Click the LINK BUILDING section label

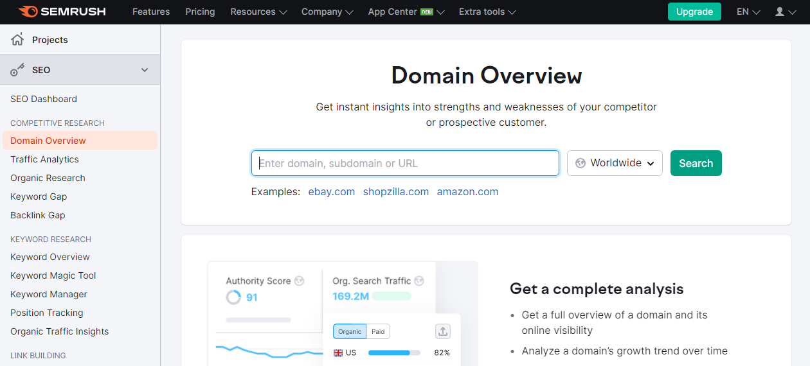38,355
